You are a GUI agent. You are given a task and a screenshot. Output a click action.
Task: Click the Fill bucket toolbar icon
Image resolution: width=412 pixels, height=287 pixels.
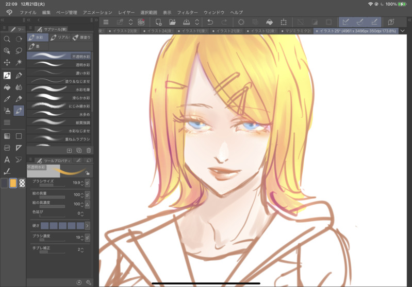[x=269, y=22]
